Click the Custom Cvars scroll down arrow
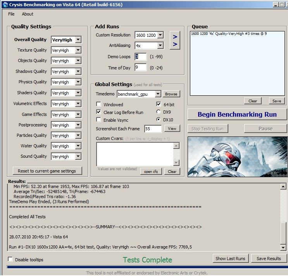Screen dimensions: 288x276 pyautogui.click(x=176, y=163)
